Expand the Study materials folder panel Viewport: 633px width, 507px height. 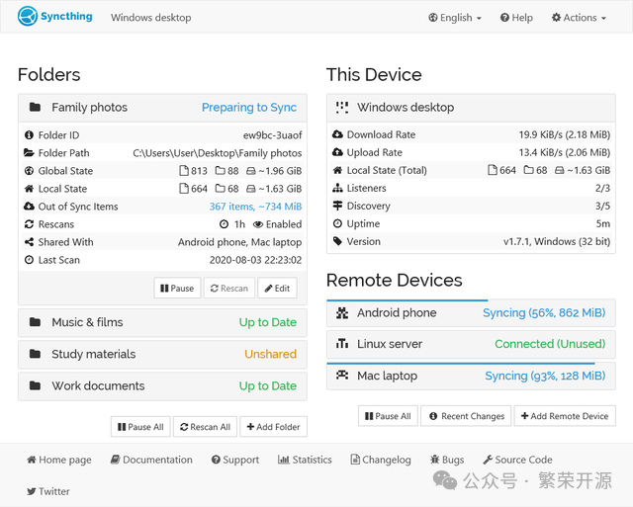[162, 354]
